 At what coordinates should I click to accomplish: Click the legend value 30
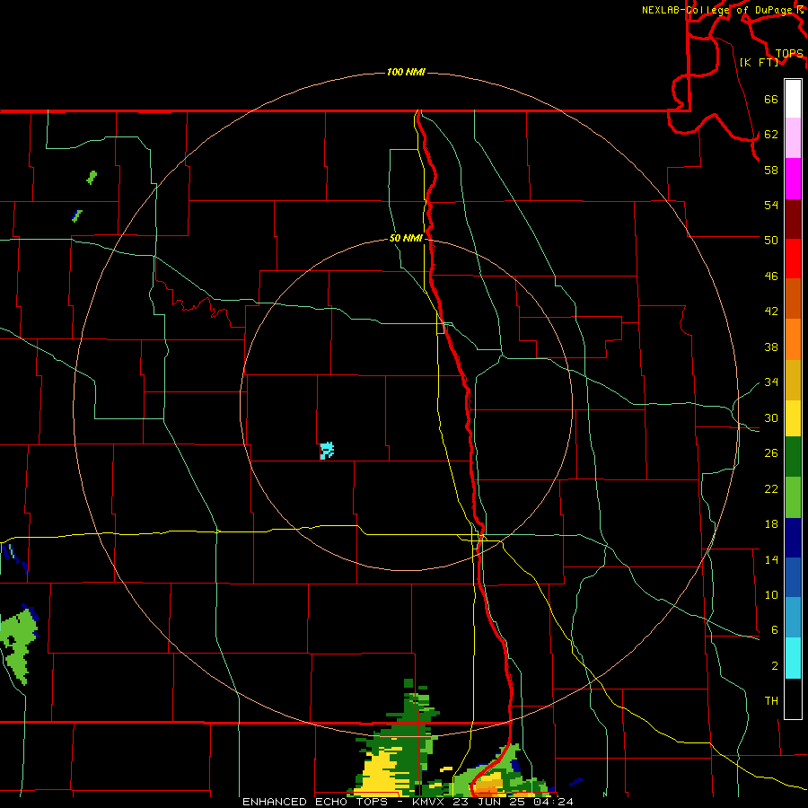click(x=771, y=417)
